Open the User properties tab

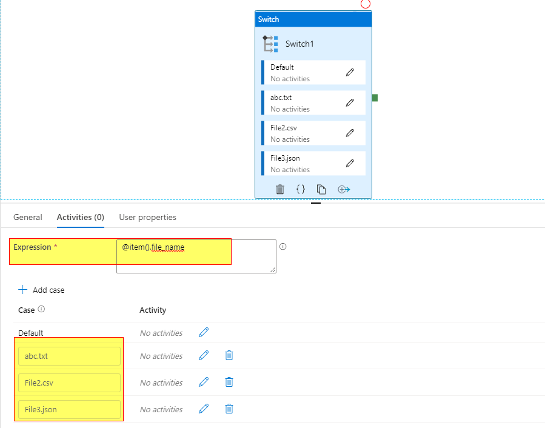click(146, 217)
